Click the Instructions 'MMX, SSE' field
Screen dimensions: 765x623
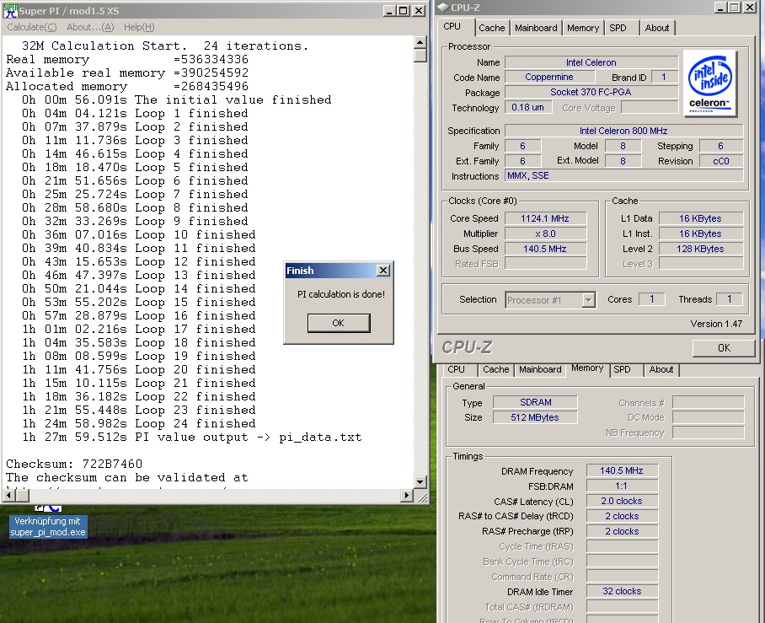623,175
